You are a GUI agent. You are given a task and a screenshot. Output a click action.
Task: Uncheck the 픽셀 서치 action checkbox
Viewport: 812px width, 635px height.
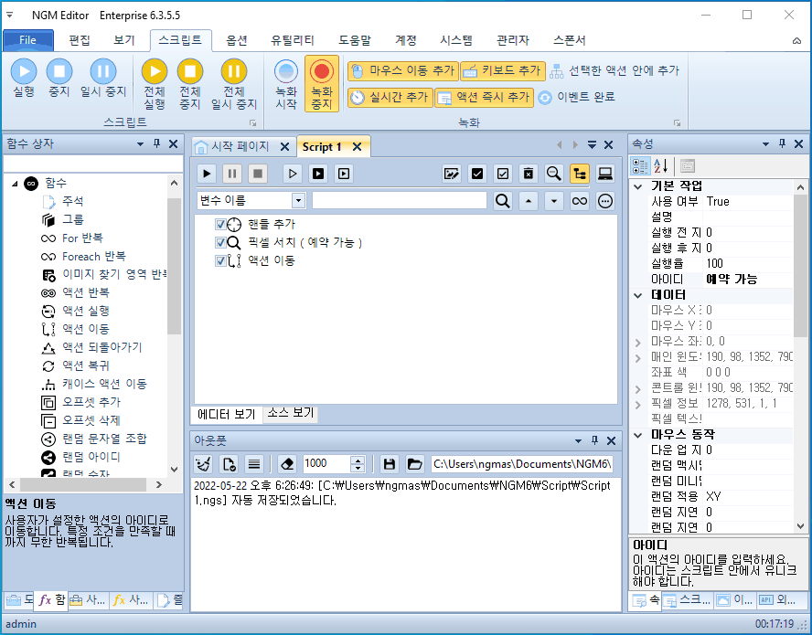(x=220, y=242)
